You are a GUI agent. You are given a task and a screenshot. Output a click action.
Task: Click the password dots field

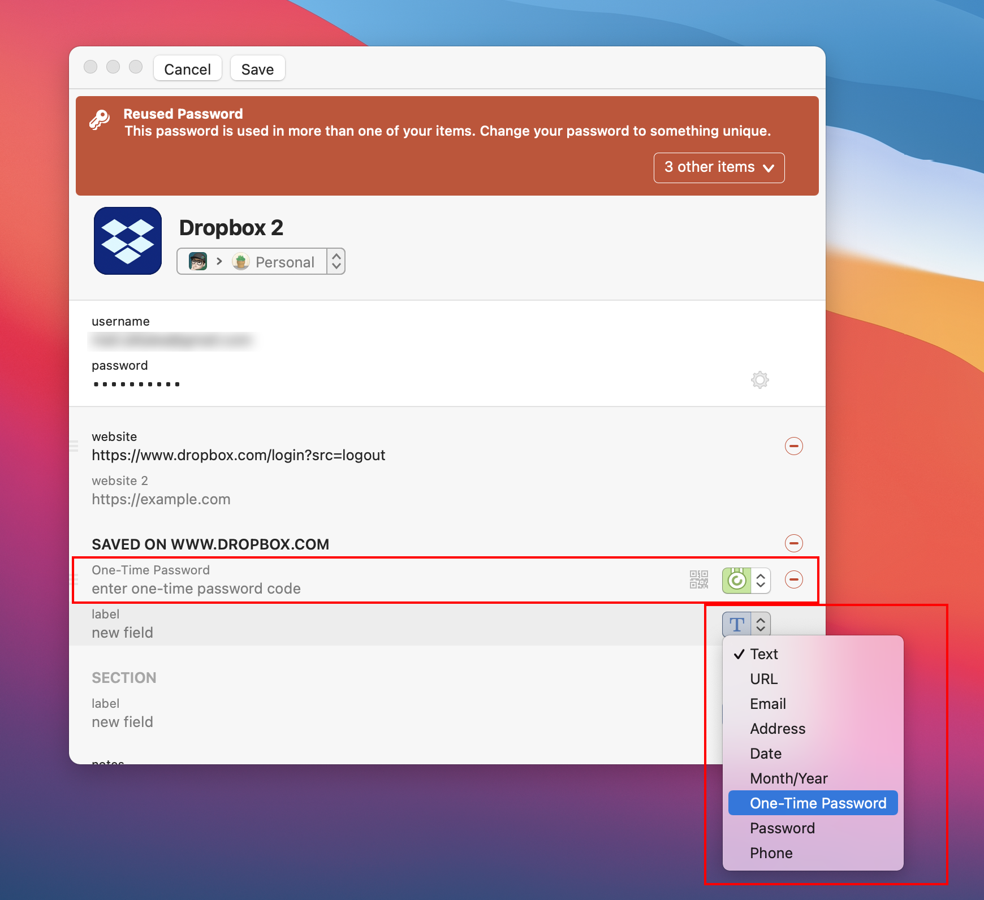coord(136,384)
